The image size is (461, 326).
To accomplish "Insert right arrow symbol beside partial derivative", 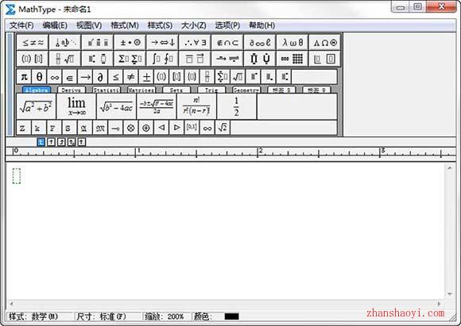I will click(x=85, y=77).
